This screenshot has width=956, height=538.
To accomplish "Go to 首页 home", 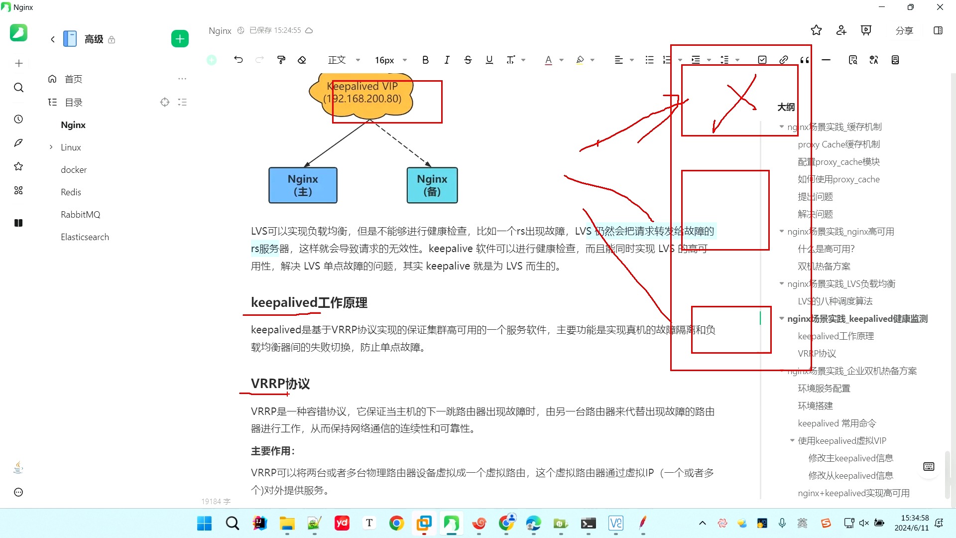I will point(73,79).
